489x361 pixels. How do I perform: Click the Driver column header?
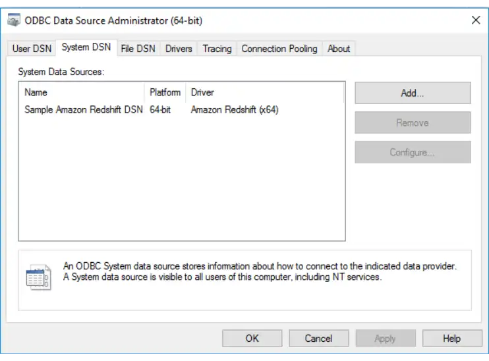pos(264,92)
